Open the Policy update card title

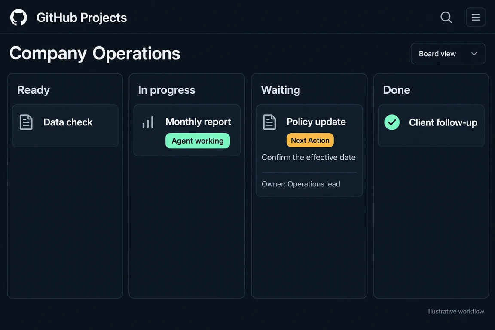[316, 122]
